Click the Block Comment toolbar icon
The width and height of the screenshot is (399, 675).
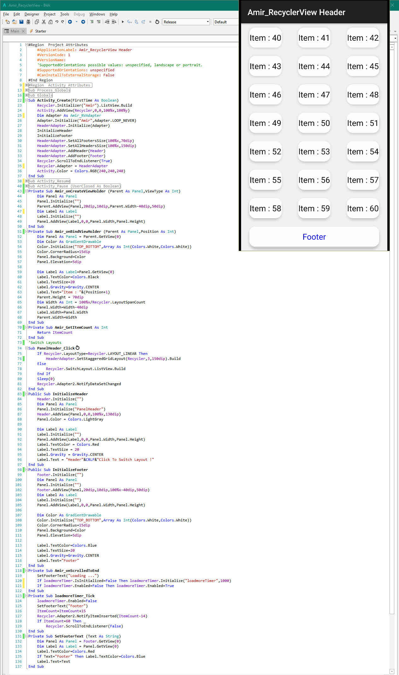[x=92, y=22]
